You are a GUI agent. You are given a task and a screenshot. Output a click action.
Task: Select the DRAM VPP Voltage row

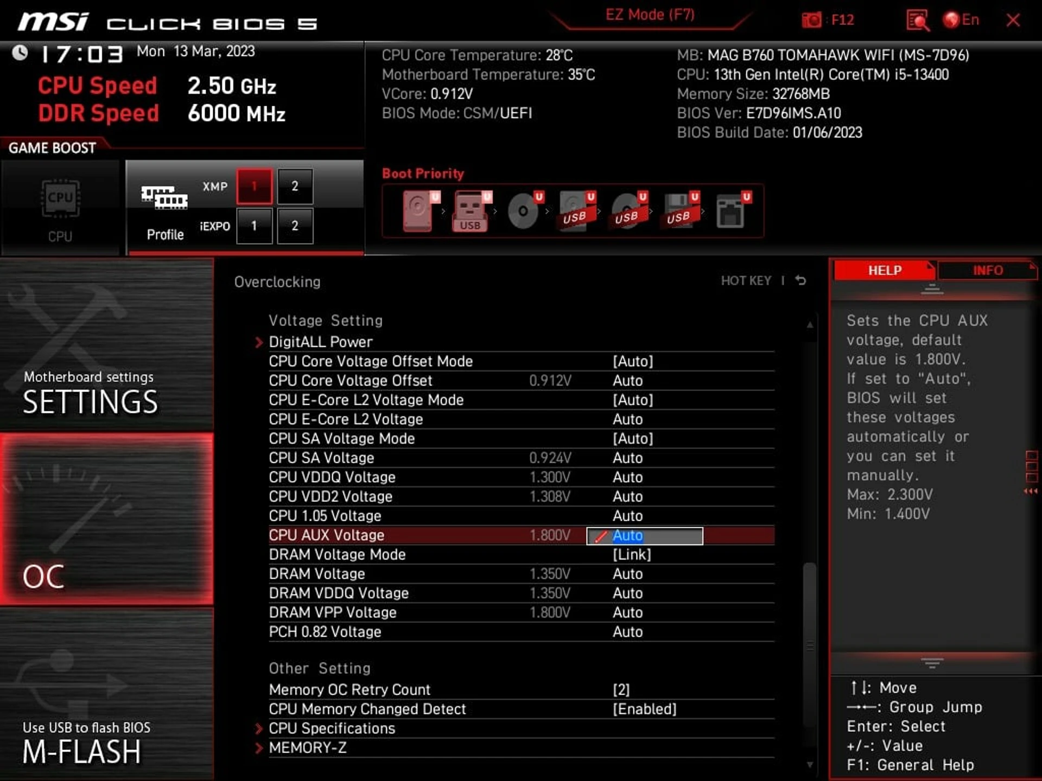(522, 612)
